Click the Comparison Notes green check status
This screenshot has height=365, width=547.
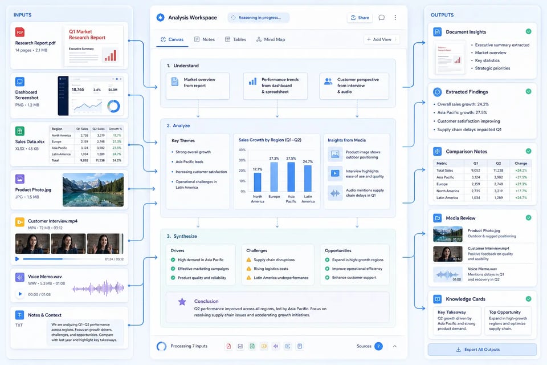(529, 151)
